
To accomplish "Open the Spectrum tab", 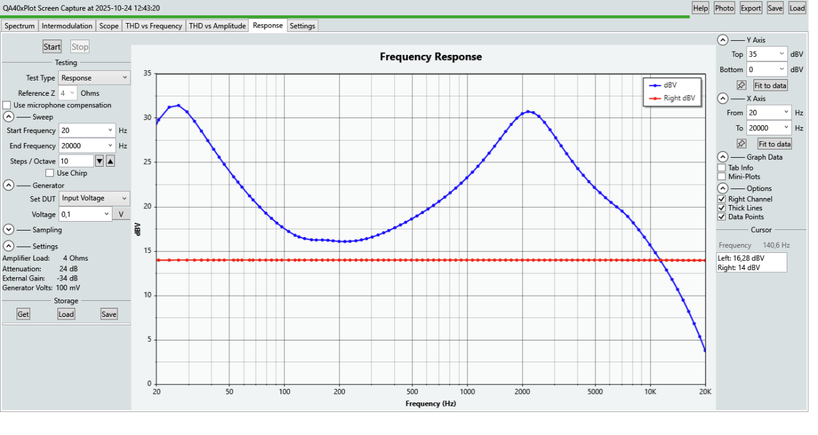I will tap(20, 26).
